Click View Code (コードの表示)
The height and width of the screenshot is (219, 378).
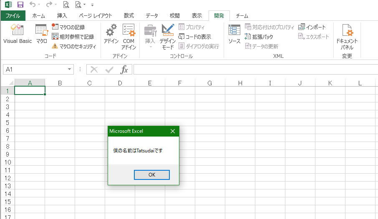click(195, 37)
